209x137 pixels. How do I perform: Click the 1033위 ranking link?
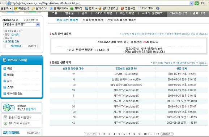pyautogui.click(x=15, y=35)
